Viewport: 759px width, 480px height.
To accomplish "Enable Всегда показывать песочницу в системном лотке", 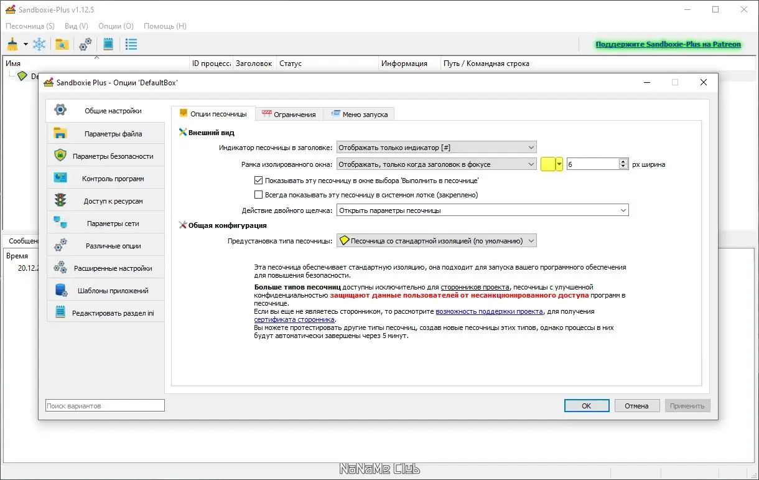I will [x=259, y=195].
